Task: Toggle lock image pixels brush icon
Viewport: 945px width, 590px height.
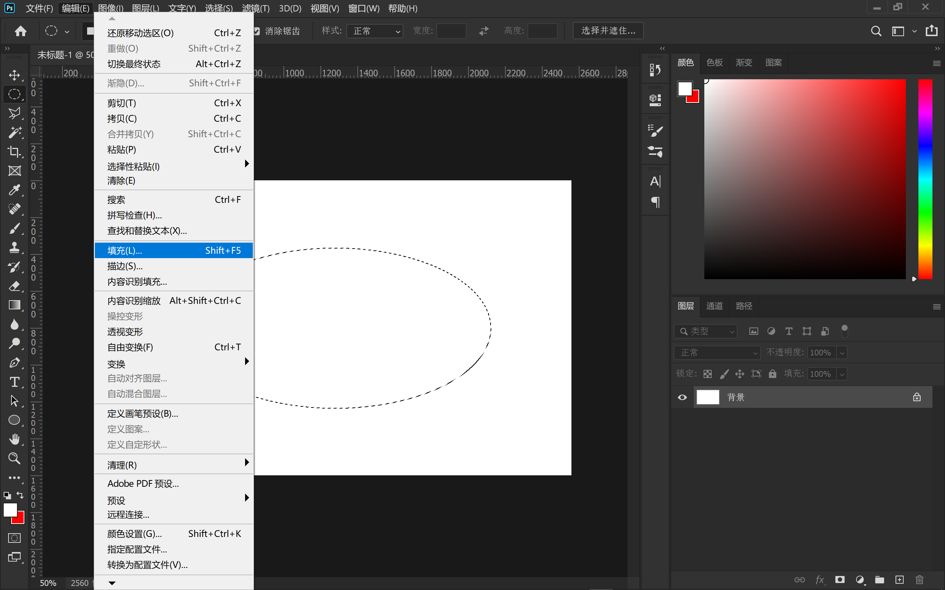Action: click(x=724, y=374)
